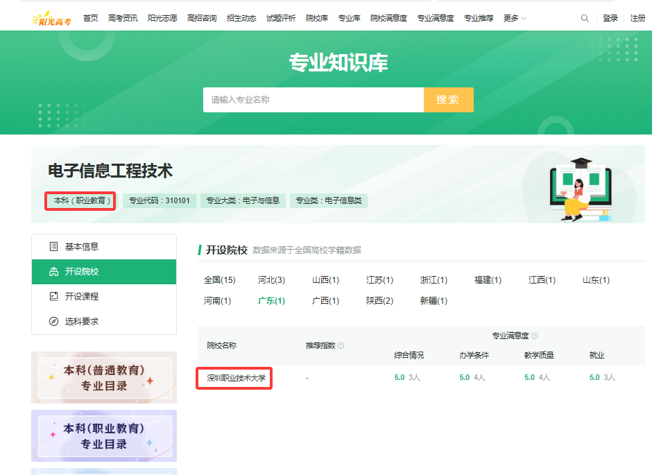Image resolution: width=652 pixels, height=475 pixels.
Task: Click the 开设课程 book icon
Action: tap(53, 296)
